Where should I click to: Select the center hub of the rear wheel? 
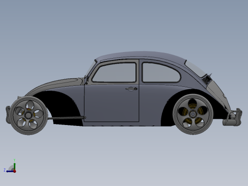point(193,114)
